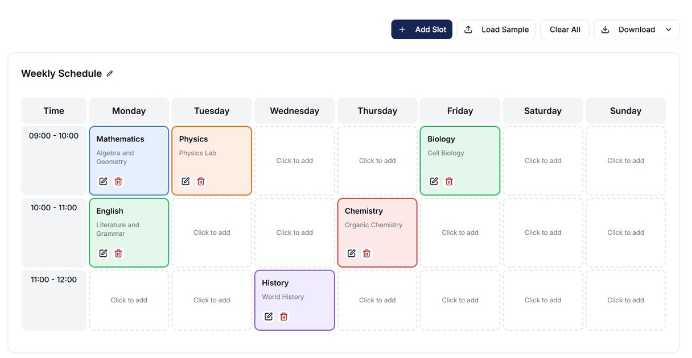The height and width of the screenshot is (358, 692).
Task: Add a slot on Sunday 11:00 - 12:00
Action: click(625, 300)
